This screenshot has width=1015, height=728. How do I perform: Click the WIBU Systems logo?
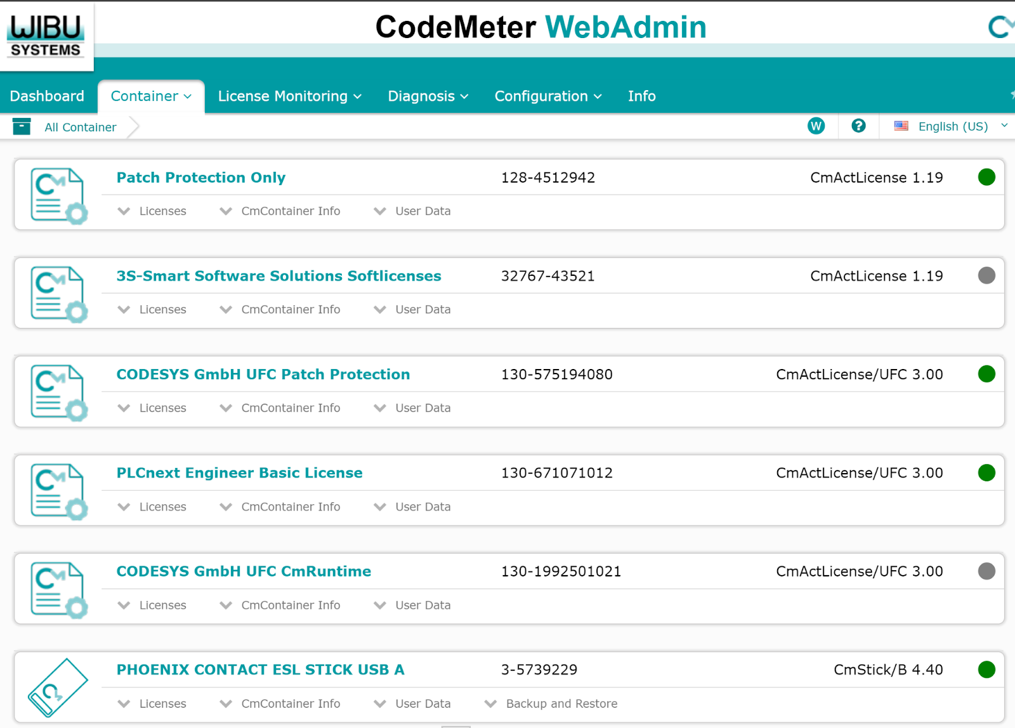46,36
